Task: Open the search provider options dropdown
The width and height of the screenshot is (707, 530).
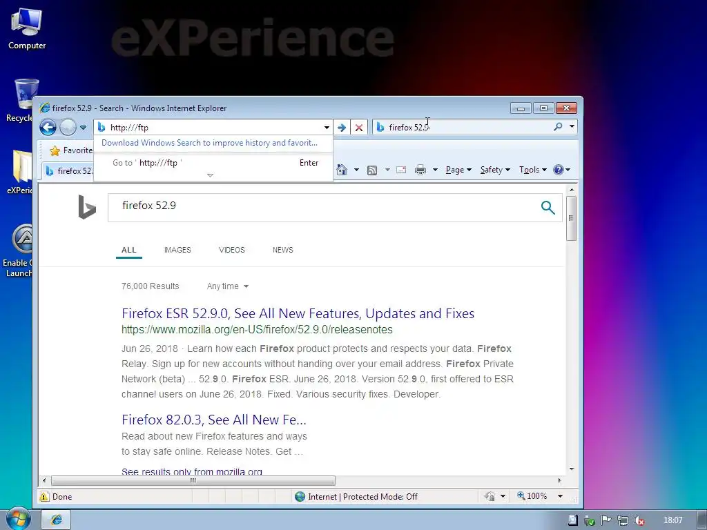Action: point(572,127)
